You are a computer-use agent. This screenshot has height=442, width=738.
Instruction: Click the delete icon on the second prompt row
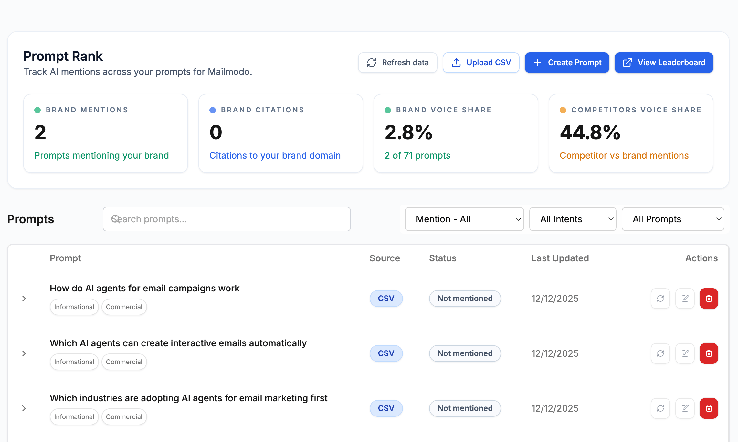coord(709,353)
